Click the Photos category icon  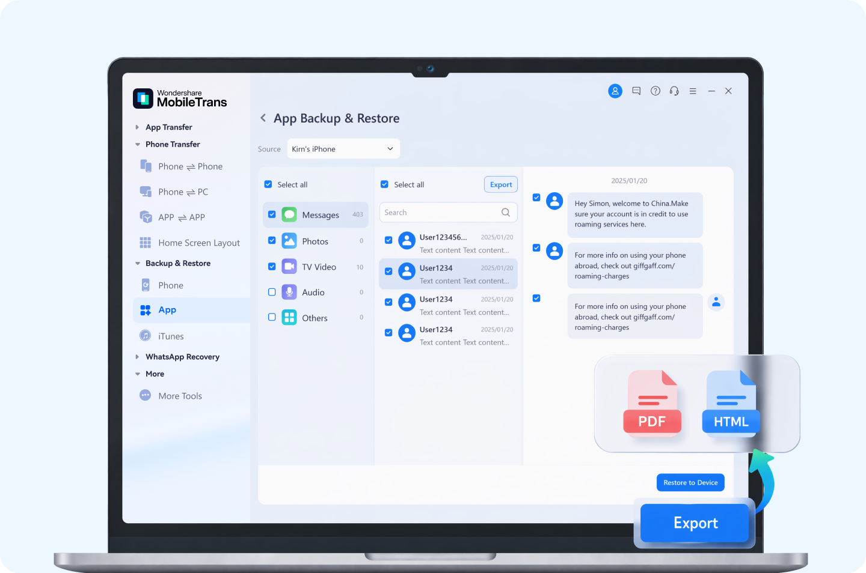(x=289, y=241)
